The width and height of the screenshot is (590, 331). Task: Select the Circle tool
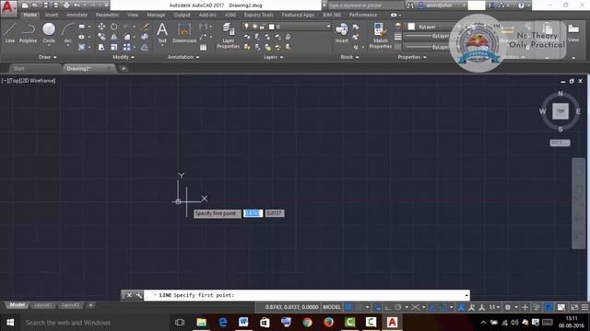(x=49, y=32)
